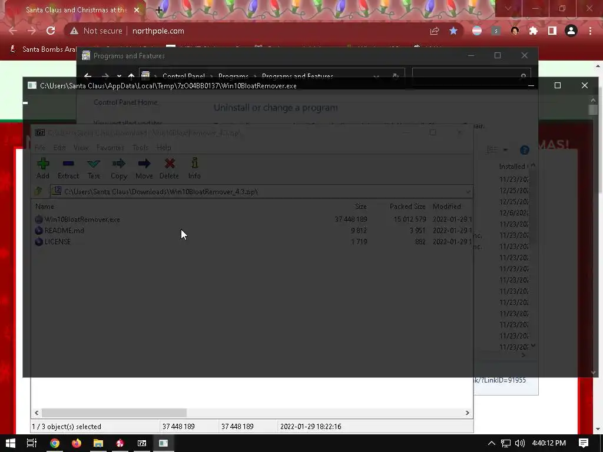Click Move icon in 7-Zip toolbar
603x452 pixels.
[144, 164]
